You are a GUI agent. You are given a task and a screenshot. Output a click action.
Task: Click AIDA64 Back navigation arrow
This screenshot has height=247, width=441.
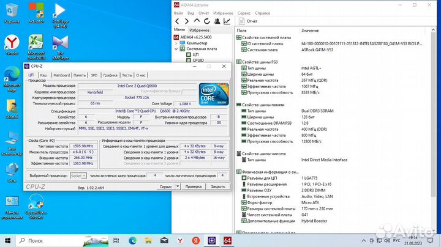[177, 21]
